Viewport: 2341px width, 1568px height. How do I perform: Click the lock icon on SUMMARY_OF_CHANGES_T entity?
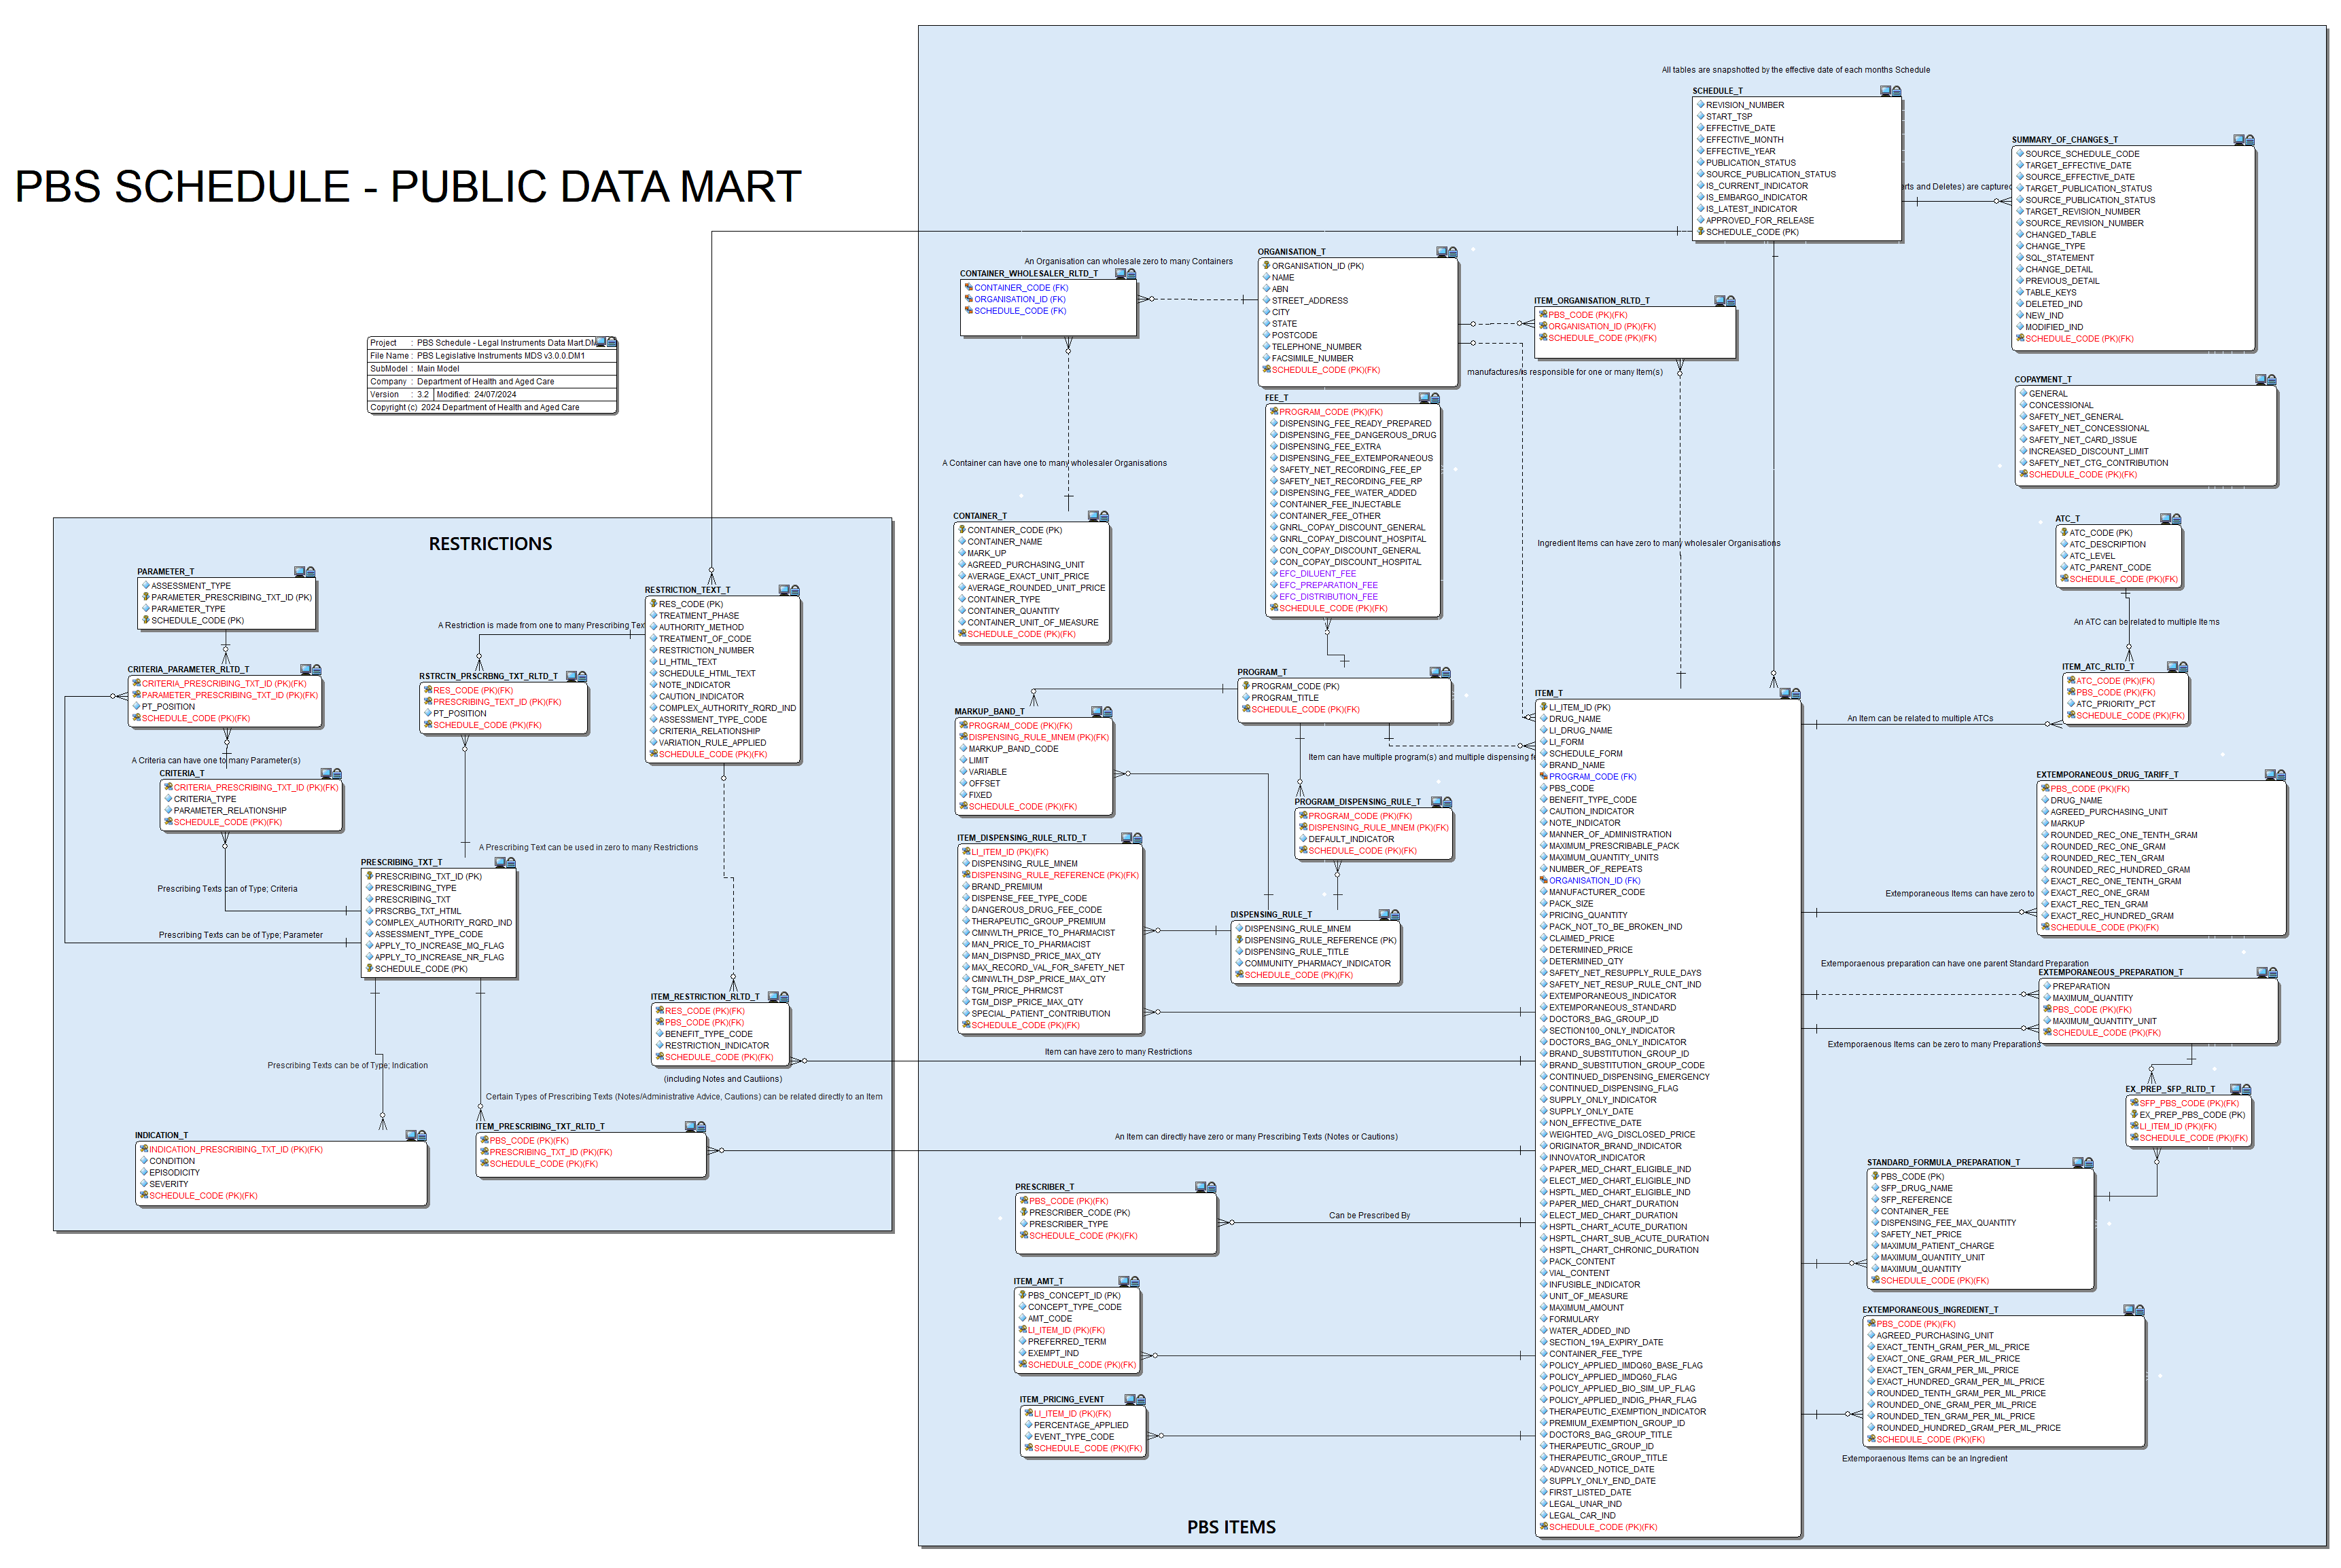pyautogui.click(x=2250, y=140)
